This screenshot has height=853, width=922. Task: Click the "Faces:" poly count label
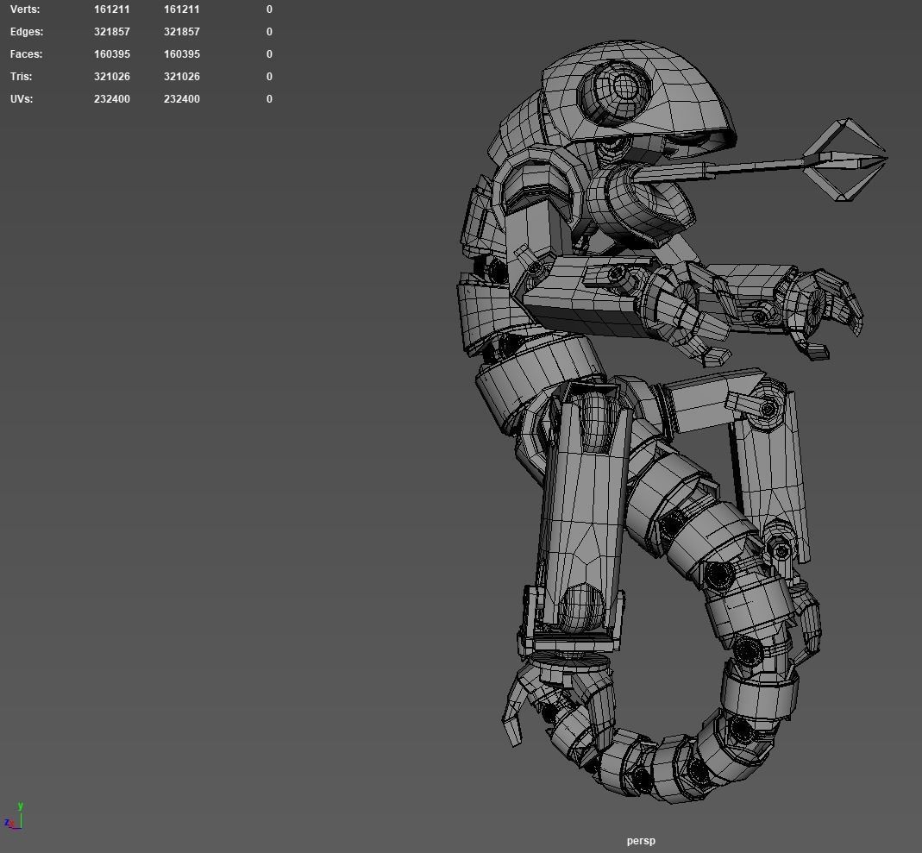(x=27, y=54)
